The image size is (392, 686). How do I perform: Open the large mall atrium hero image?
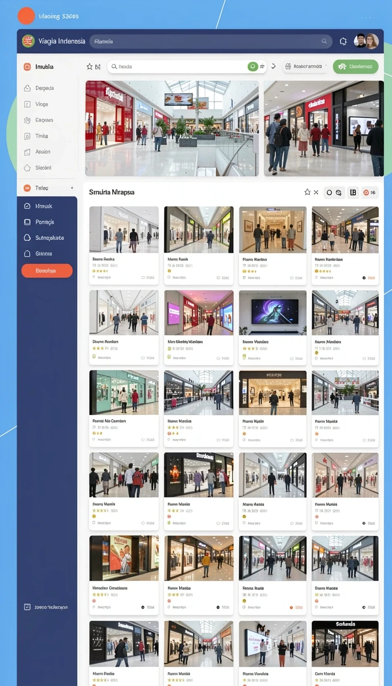[172, 129]
